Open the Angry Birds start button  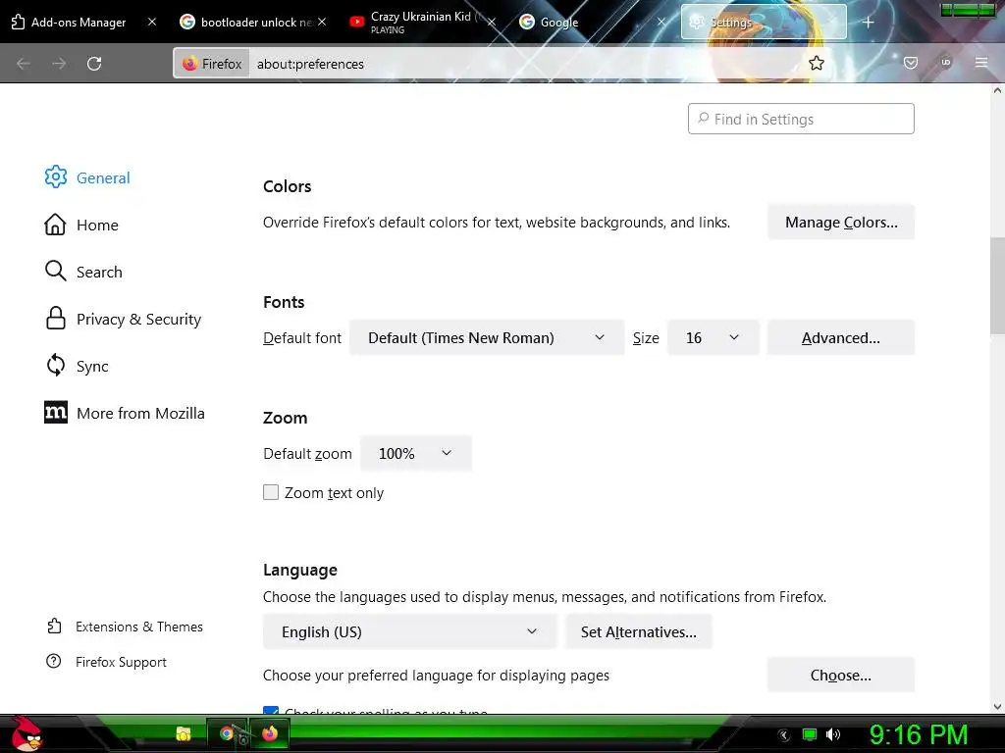click(x=26, y=733)
